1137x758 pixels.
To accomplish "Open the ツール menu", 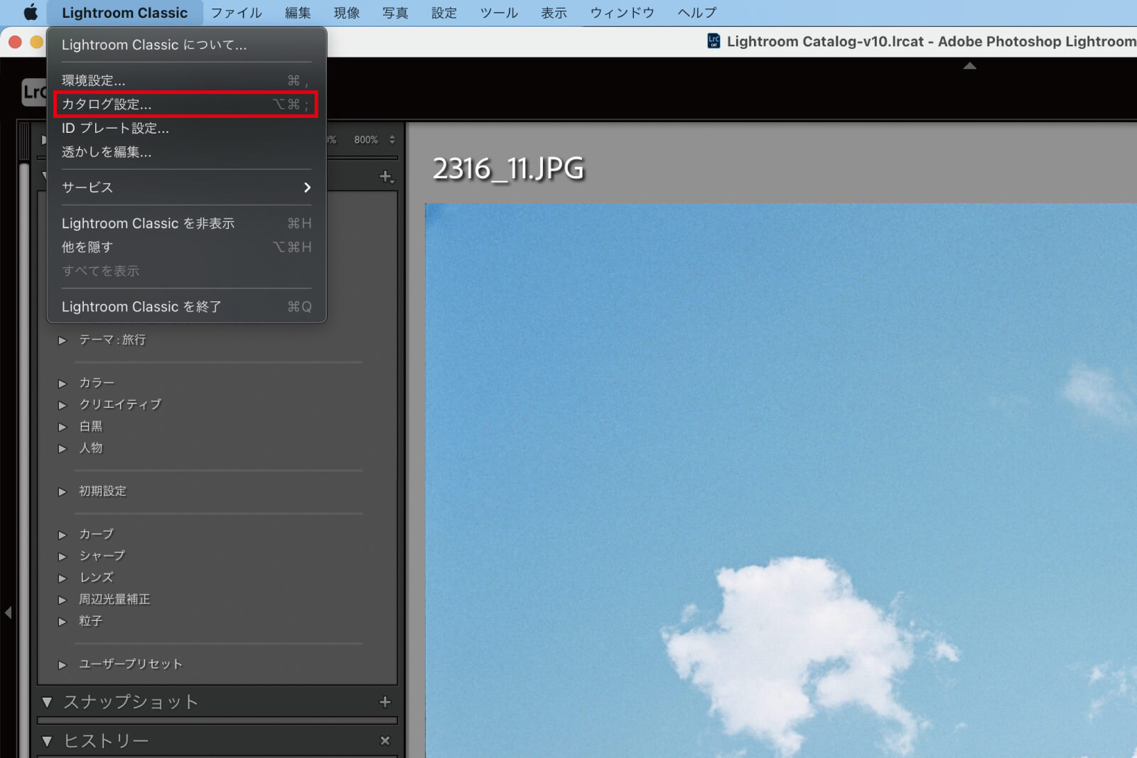I will click(x=499, y=13).
